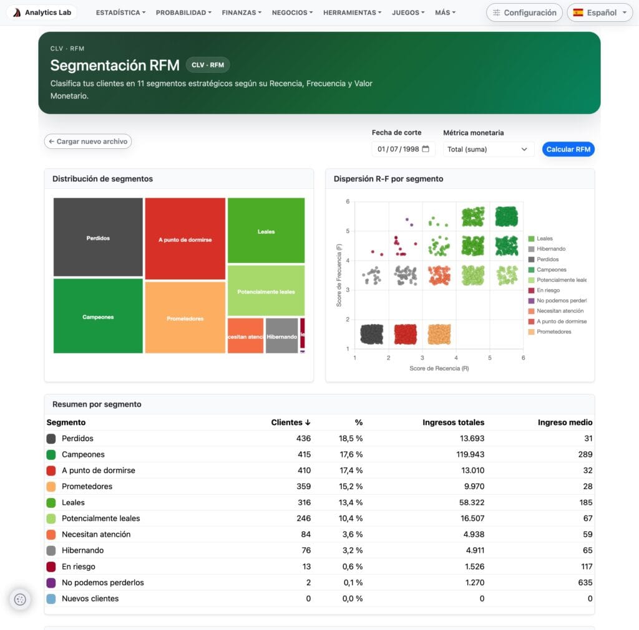Image resolution: width=639 pixels, height=630 pixels.
Task: Select the Potencialmente leales treemap block
Action: [266, 290]
